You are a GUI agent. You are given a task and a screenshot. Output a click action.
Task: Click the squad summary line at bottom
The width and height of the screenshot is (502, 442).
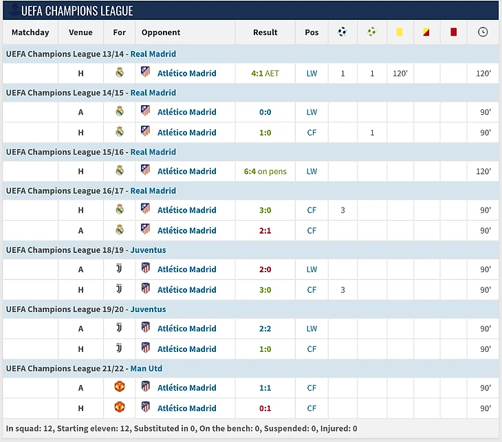pos(182,428)
